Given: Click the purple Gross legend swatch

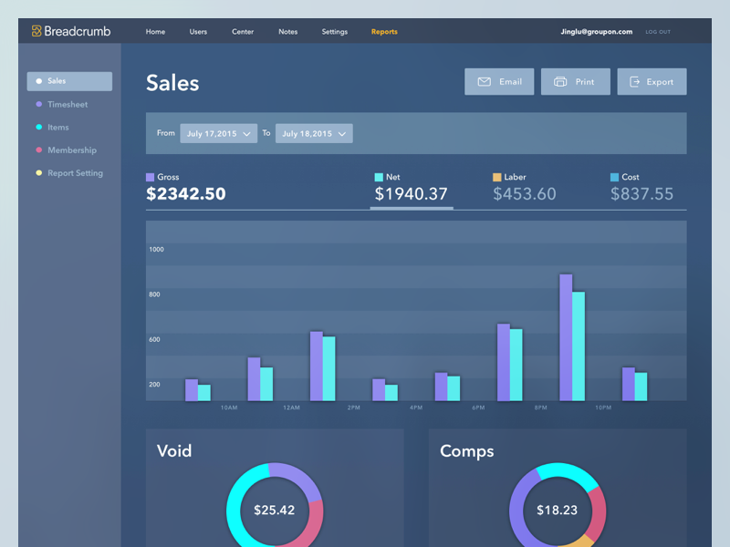Looking at the screenshot, I should (x=150, y=177).
